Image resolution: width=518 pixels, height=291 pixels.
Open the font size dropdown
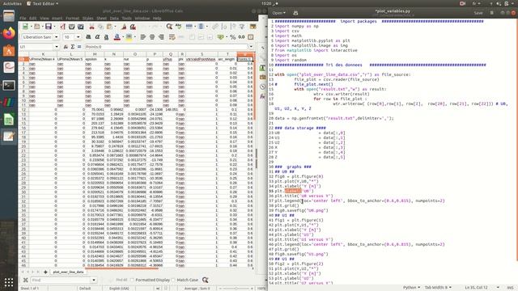tap(79, 37)
